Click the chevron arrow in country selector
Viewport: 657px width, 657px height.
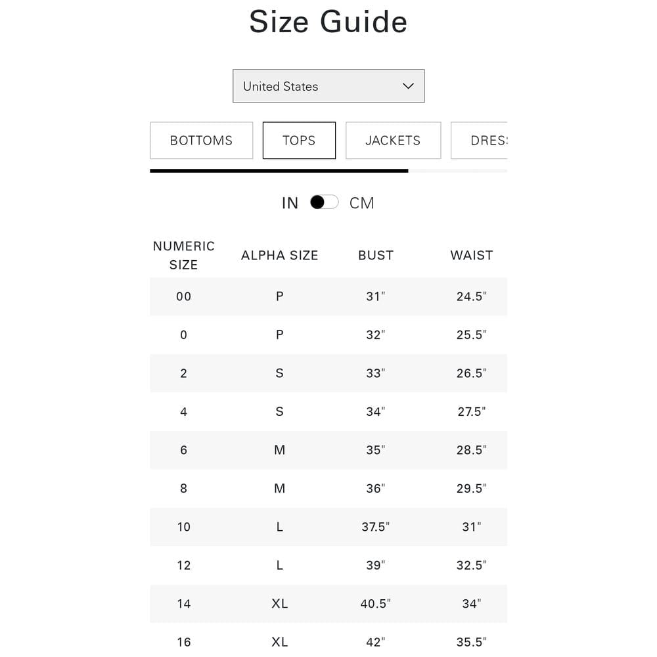(x=408, y=86)
